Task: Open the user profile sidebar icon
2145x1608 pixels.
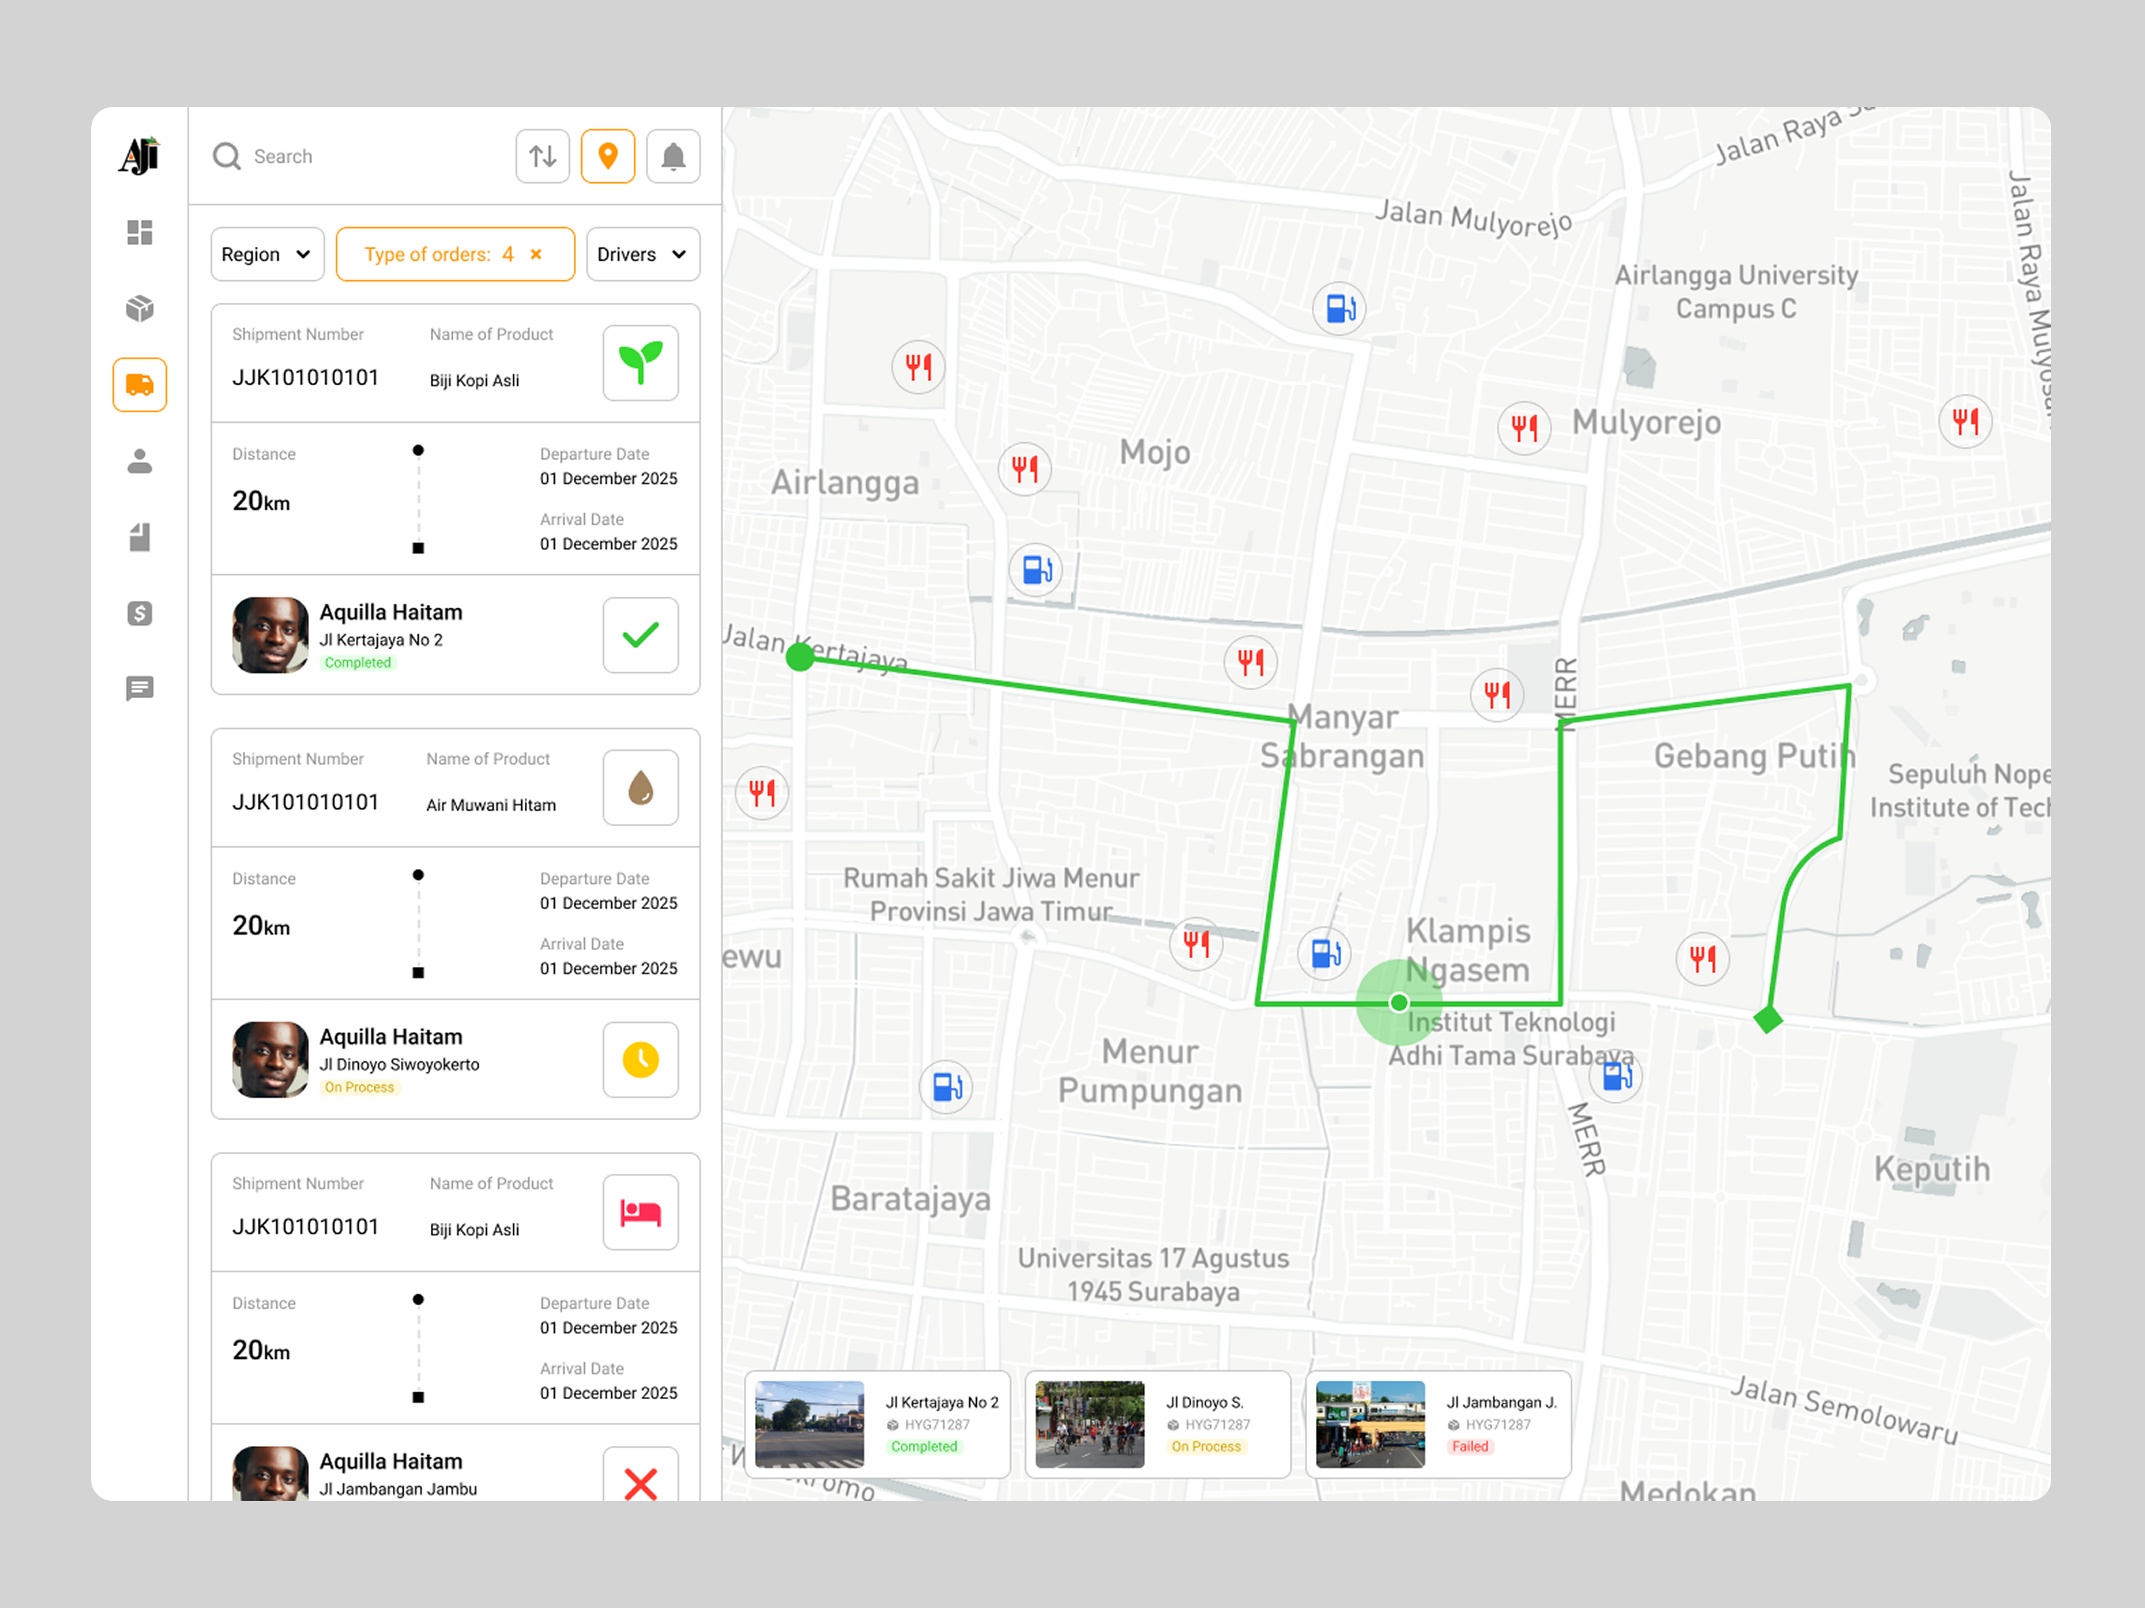Action: pyautogui.click(x=139, y=462)
